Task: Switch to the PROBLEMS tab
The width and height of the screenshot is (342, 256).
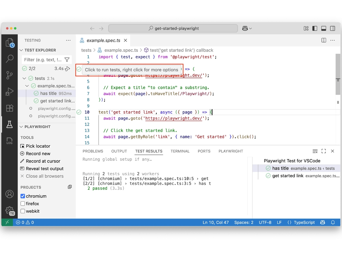Action: click(x=93, y=151)
